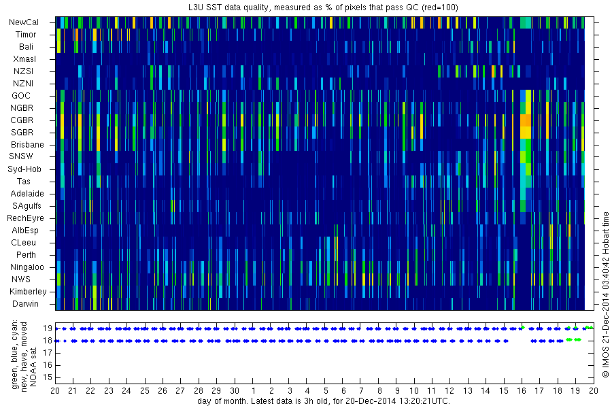The width and height of the screenshot is (612, 408).
Task: Click the SNSW region label
Action: 21,156
